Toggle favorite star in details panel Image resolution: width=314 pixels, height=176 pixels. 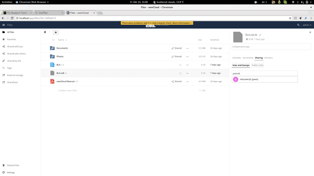coord(247,39)
